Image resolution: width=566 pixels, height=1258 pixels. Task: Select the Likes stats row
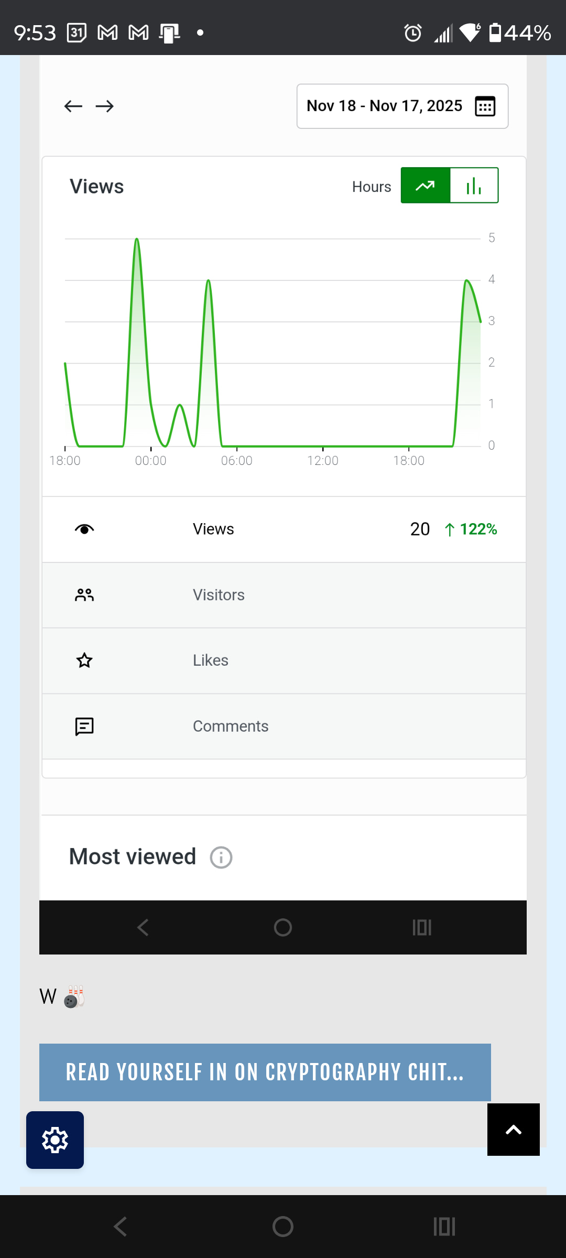click(284, 660)
